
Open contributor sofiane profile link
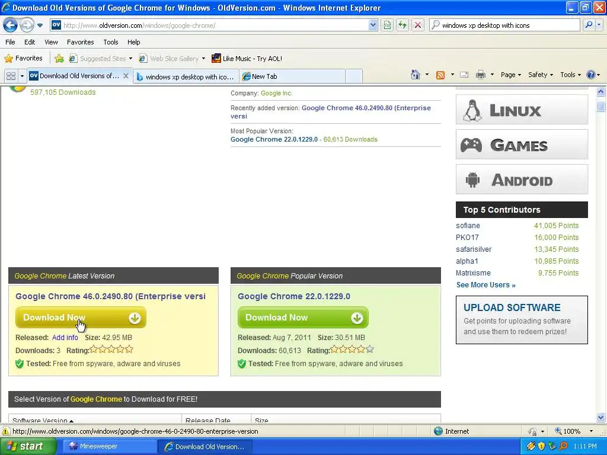point(468,226)
